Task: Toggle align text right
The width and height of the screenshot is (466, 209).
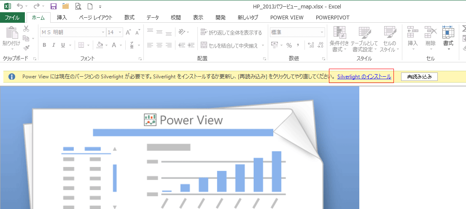Action: (169, 45)
